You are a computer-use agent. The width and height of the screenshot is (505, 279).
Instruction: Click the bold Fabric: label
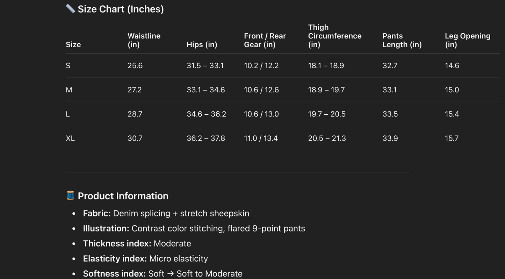pos(97,213)
